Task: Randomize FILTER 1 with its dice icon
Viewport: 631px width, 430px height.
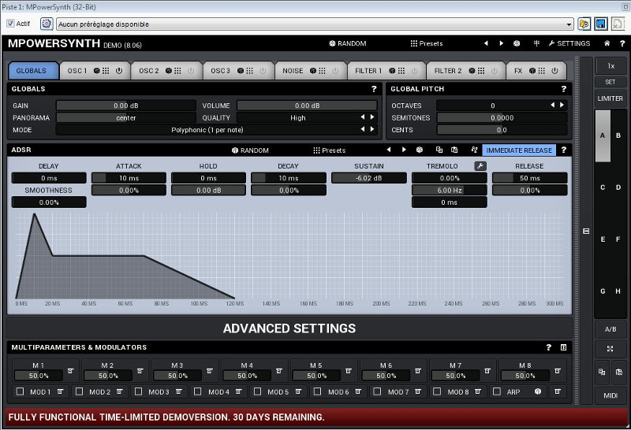Action: click(392, 71)
